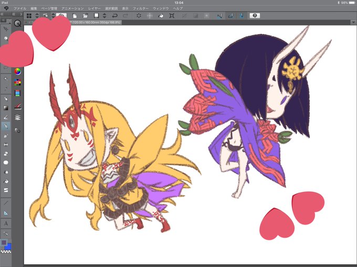Open the ヘルプ menu
Screen dimensions: 357x267
[x=178, y=8]
